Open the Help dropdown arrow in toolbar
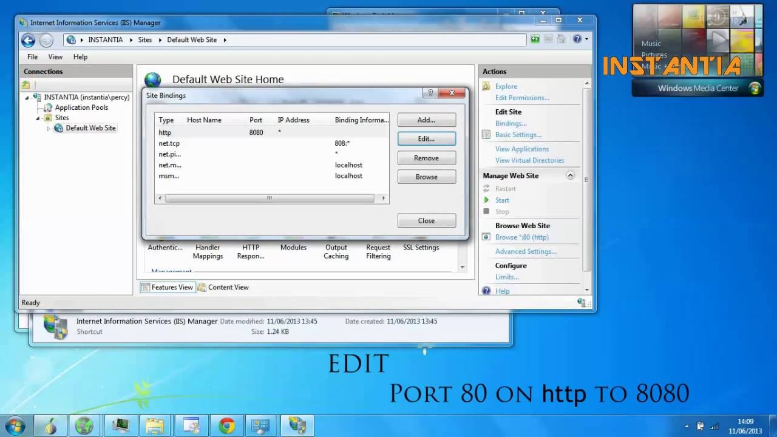The width and height of the screenshot is (777, 437). pos(586,39)
